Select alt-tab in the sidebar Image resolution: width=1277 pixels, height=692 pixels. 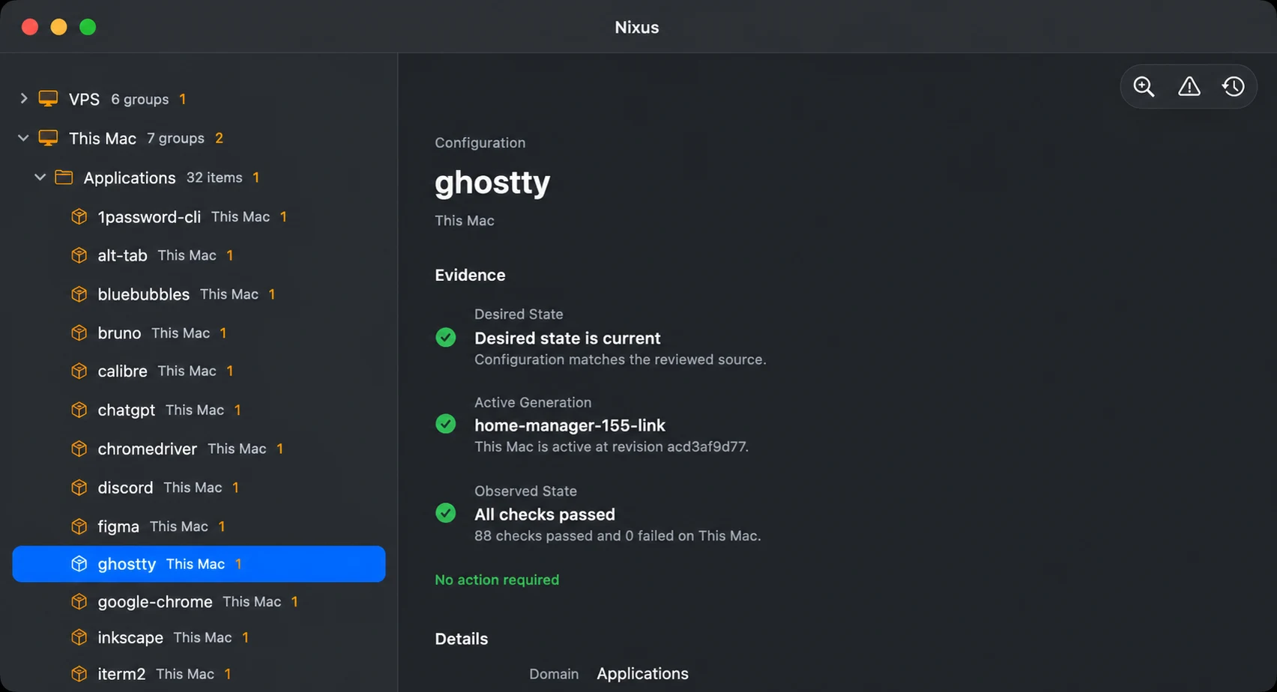[199, 255]
